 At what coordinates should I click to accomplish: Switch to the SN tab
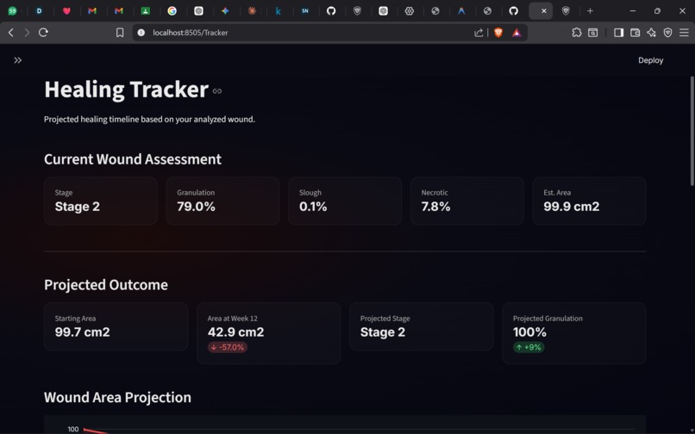tap(305, 11)
